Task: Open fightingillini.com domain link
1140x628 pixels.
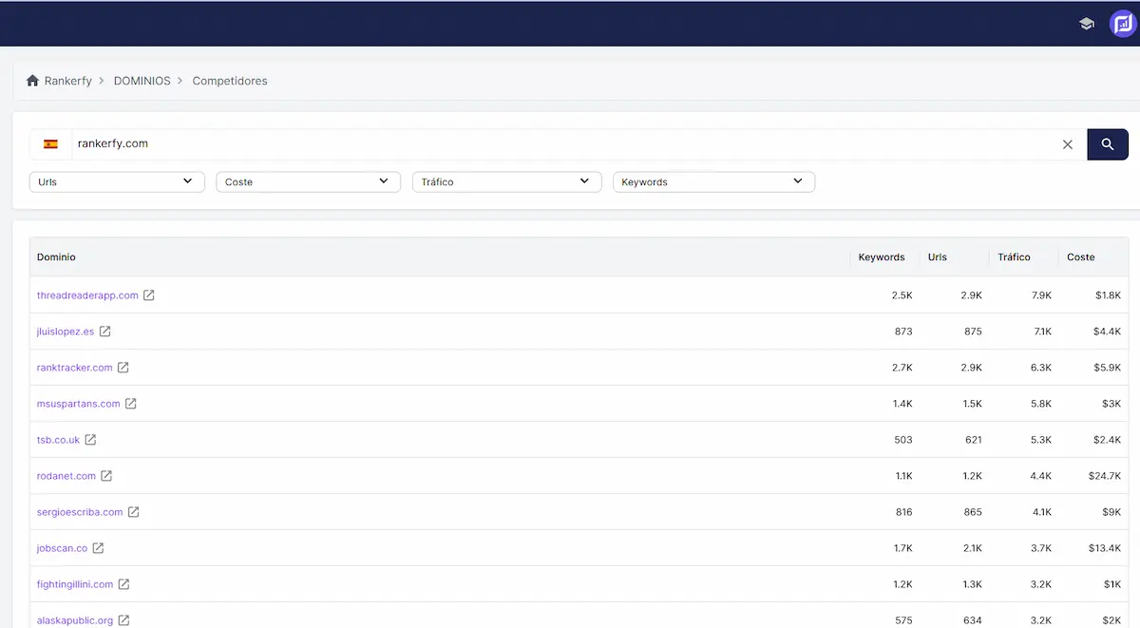Action: pyautogui.click(x=75, y=584)
